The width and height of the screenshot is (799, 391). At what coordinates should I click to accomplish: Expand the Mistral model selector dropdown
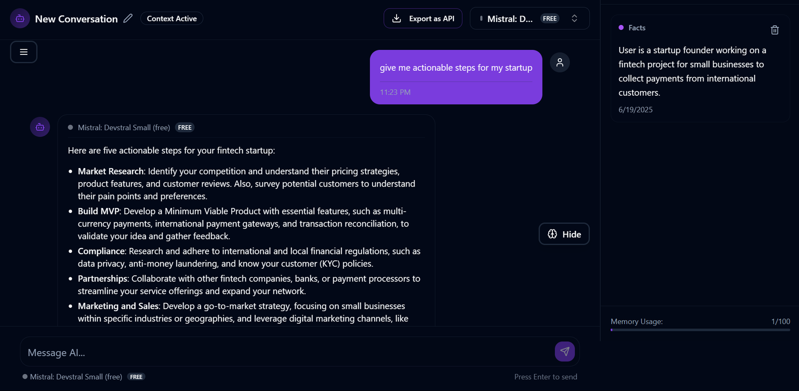[529, 18]
